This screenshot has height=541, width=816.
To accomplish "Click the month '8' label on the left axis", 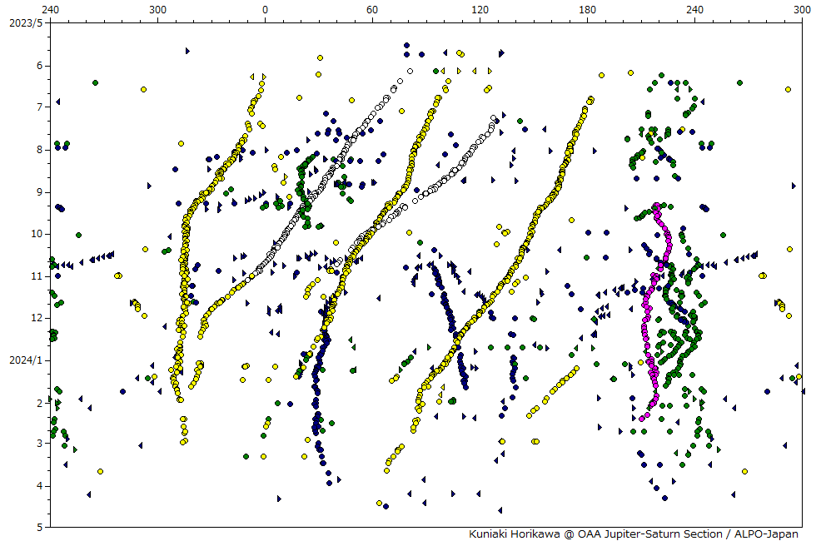I will pyautogui.click(x=40, y=151).
